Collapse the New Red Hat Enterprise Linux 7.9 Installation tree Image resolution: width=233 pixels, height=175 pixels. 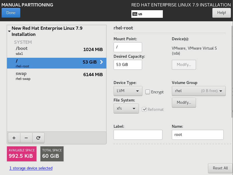[9, 31]
